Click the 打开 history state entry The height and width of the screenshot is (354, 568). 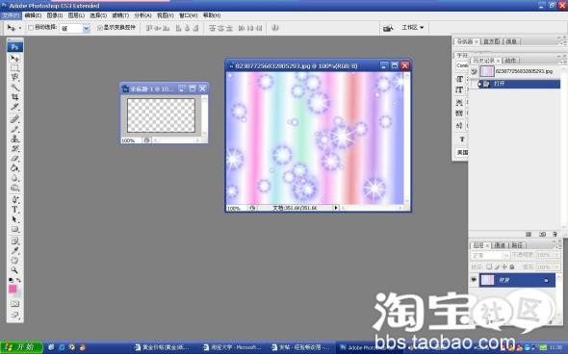[519, 84]
